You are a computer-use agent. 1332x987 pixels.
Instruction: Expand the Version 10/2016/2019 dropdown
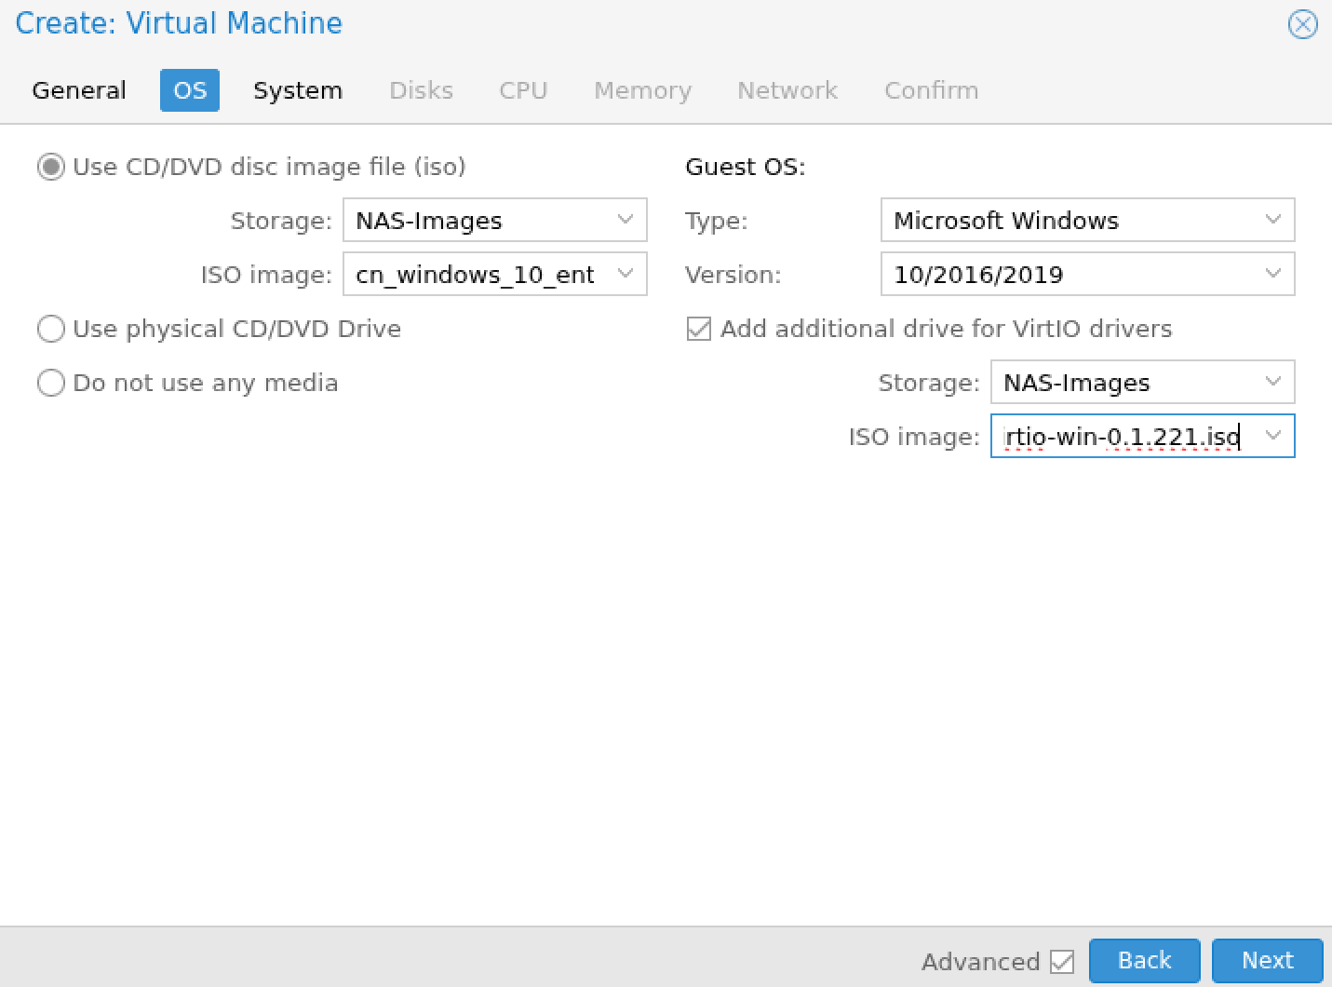tap(1272, 275)
